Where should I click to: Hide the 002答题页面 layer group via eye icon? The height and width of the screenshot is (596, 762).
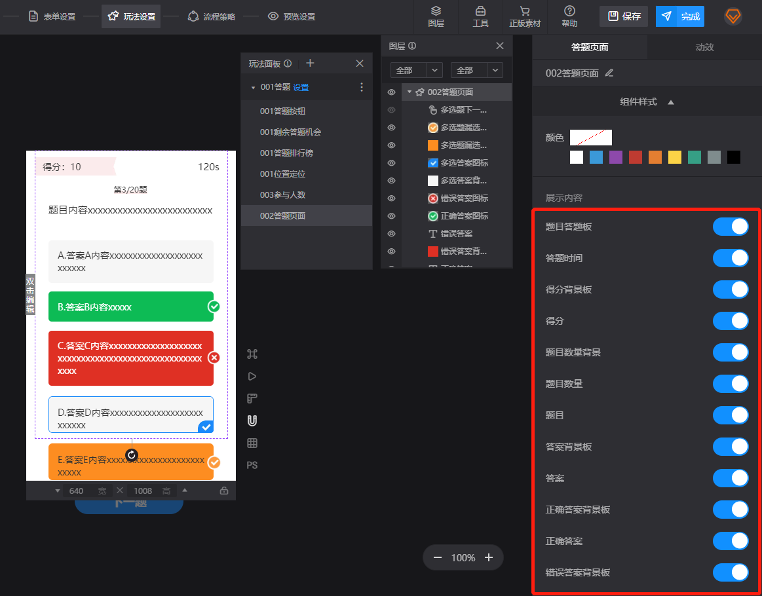point(391,92)
